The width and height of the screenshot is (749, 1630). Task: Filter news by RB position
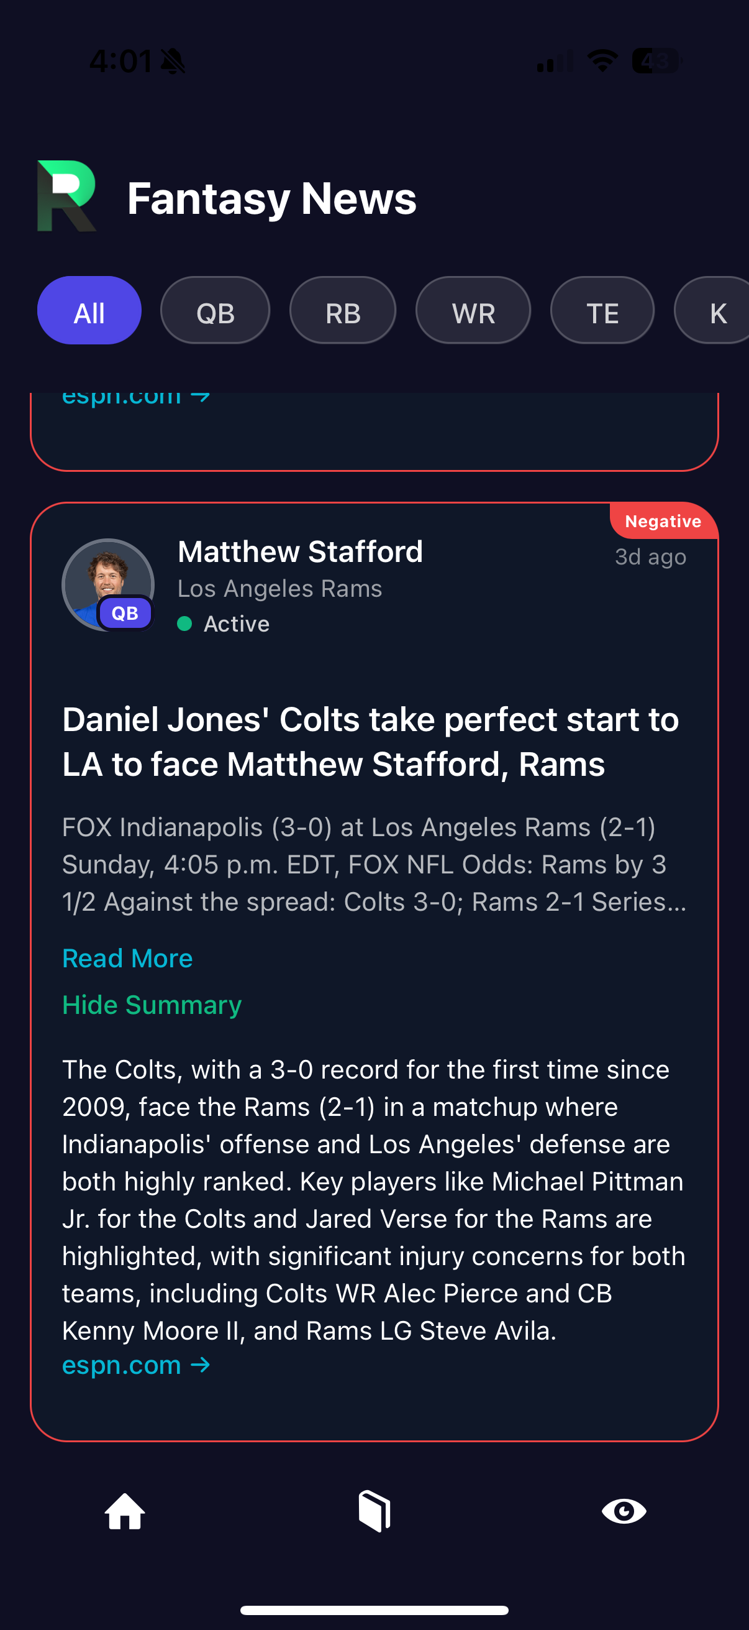coord(343,311)
